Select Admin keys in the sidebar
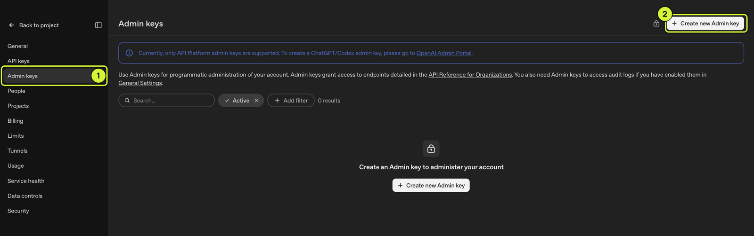754x236 pixels. click(54, 76)
